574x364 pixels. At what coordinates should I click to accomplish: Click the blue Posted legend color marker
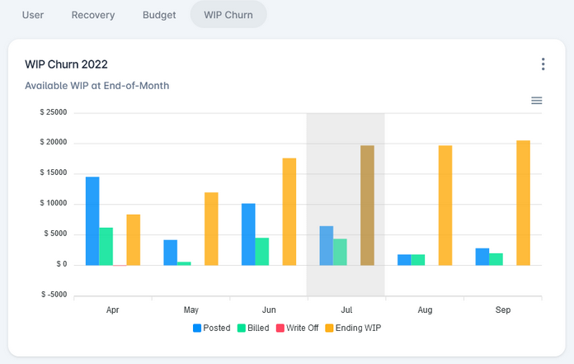pyautogui.click(x=198, y=328)
